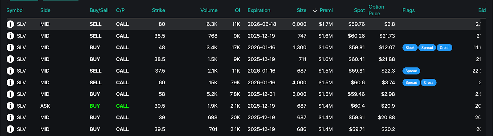Sort table by Strike column
The width and height of the screenshot is (493, 136).
point(158,10)
